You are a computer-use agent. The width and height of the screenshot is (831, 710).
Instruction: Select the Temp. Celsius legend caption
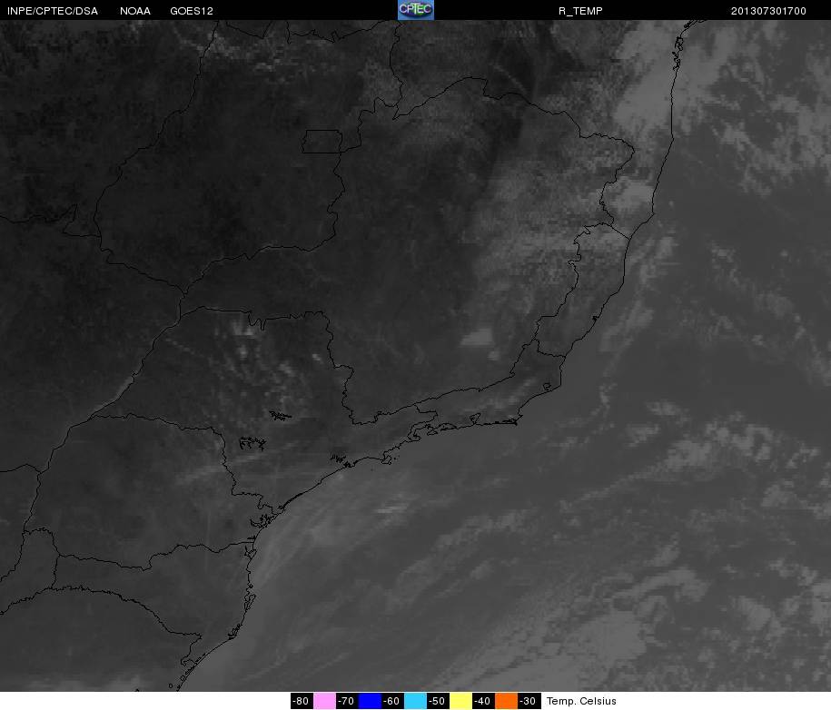[581, 701]
